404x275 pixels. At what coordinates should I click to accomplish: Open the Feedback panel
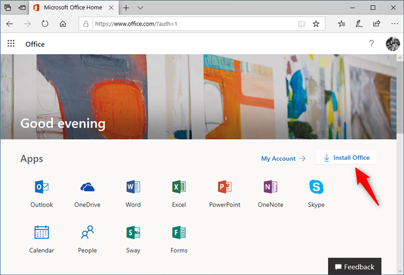[x=355, y=266]
